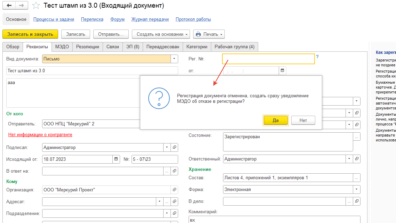Choose В ответ на value with ellipsis button
This screenshot has height=223, width=396.
click(167, 171)
